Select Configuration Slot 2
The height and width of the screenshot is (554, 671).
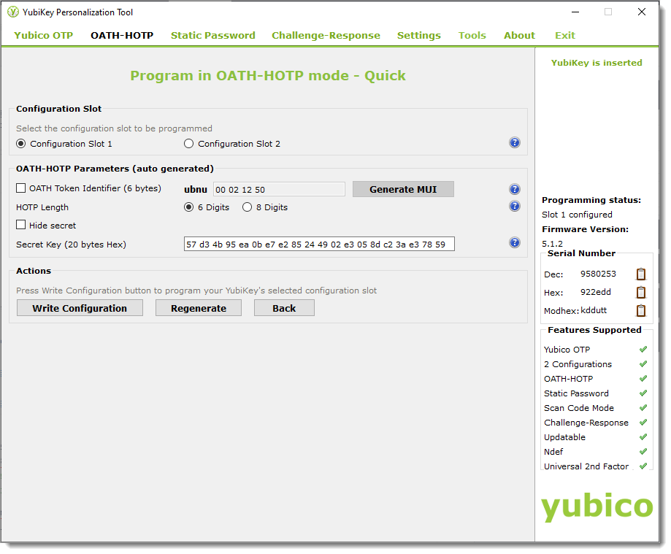click(188, 143)
